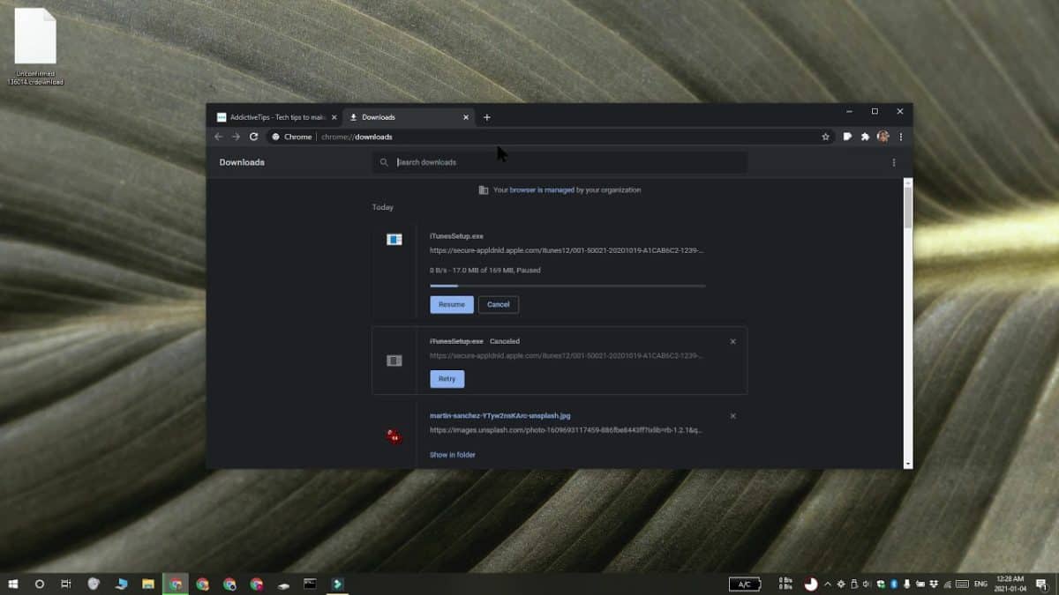
Task: Click the iTunesSetup.exe download progress bar
Action: point(567,286)
